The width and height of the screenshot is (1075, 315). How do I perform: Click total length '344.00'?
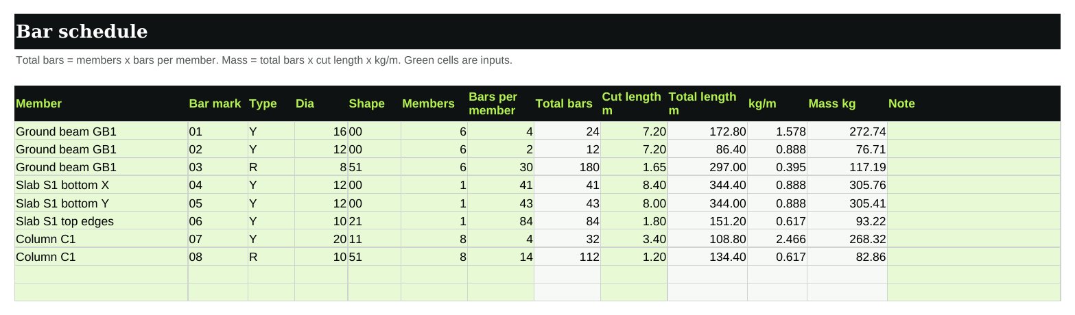pyautogui.click(x=707, y=203)
